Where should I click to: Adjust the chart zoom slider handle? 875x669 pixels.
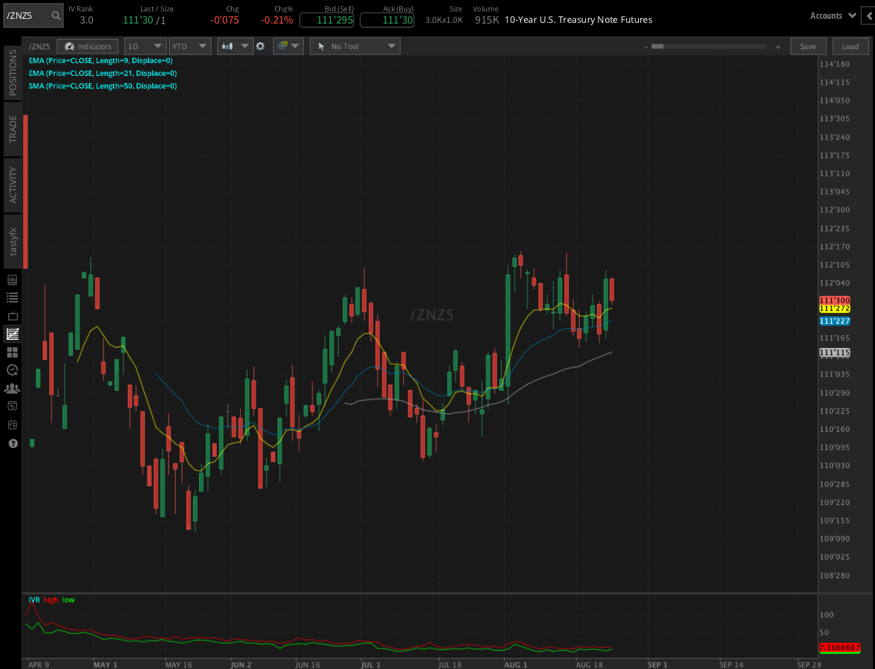coord(658,46)
